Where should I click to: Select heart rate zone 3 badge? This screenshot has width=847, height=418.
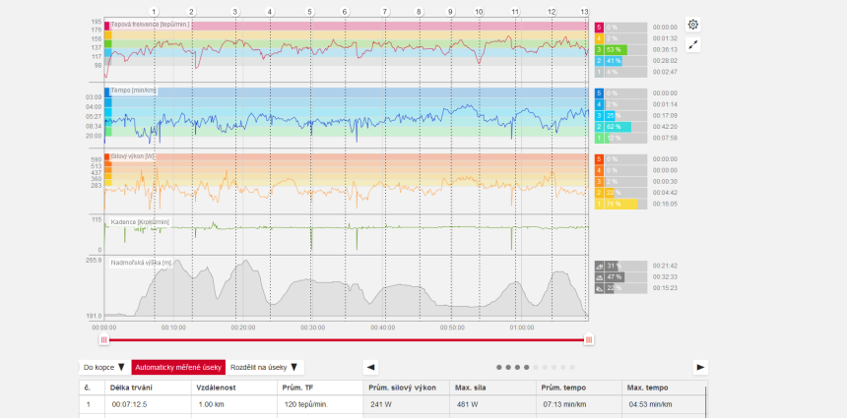click(x=599, y=49)
